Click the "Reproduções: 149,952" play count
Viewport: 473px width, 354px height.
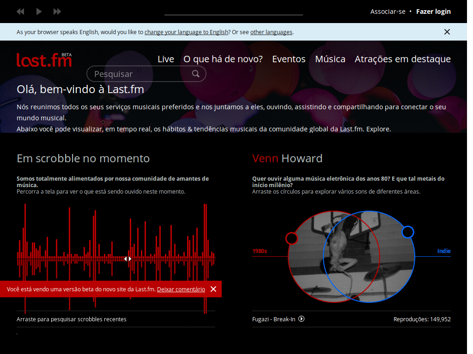click(422, 319)
